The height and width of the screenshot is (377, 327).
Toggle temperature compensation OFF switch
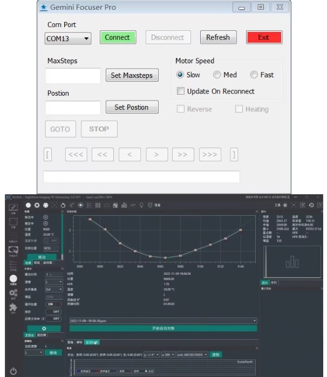coord(51,241)
